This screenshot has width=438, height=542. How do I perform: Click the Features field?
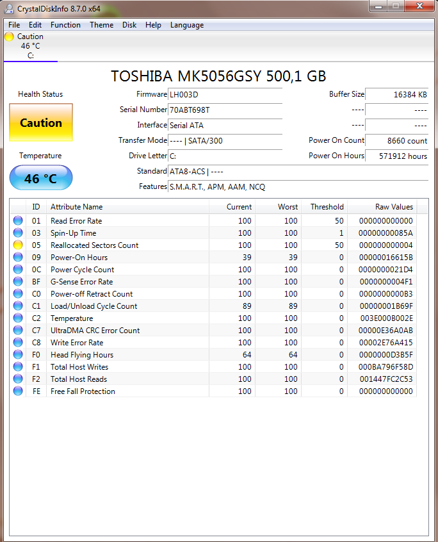[298, 186]
